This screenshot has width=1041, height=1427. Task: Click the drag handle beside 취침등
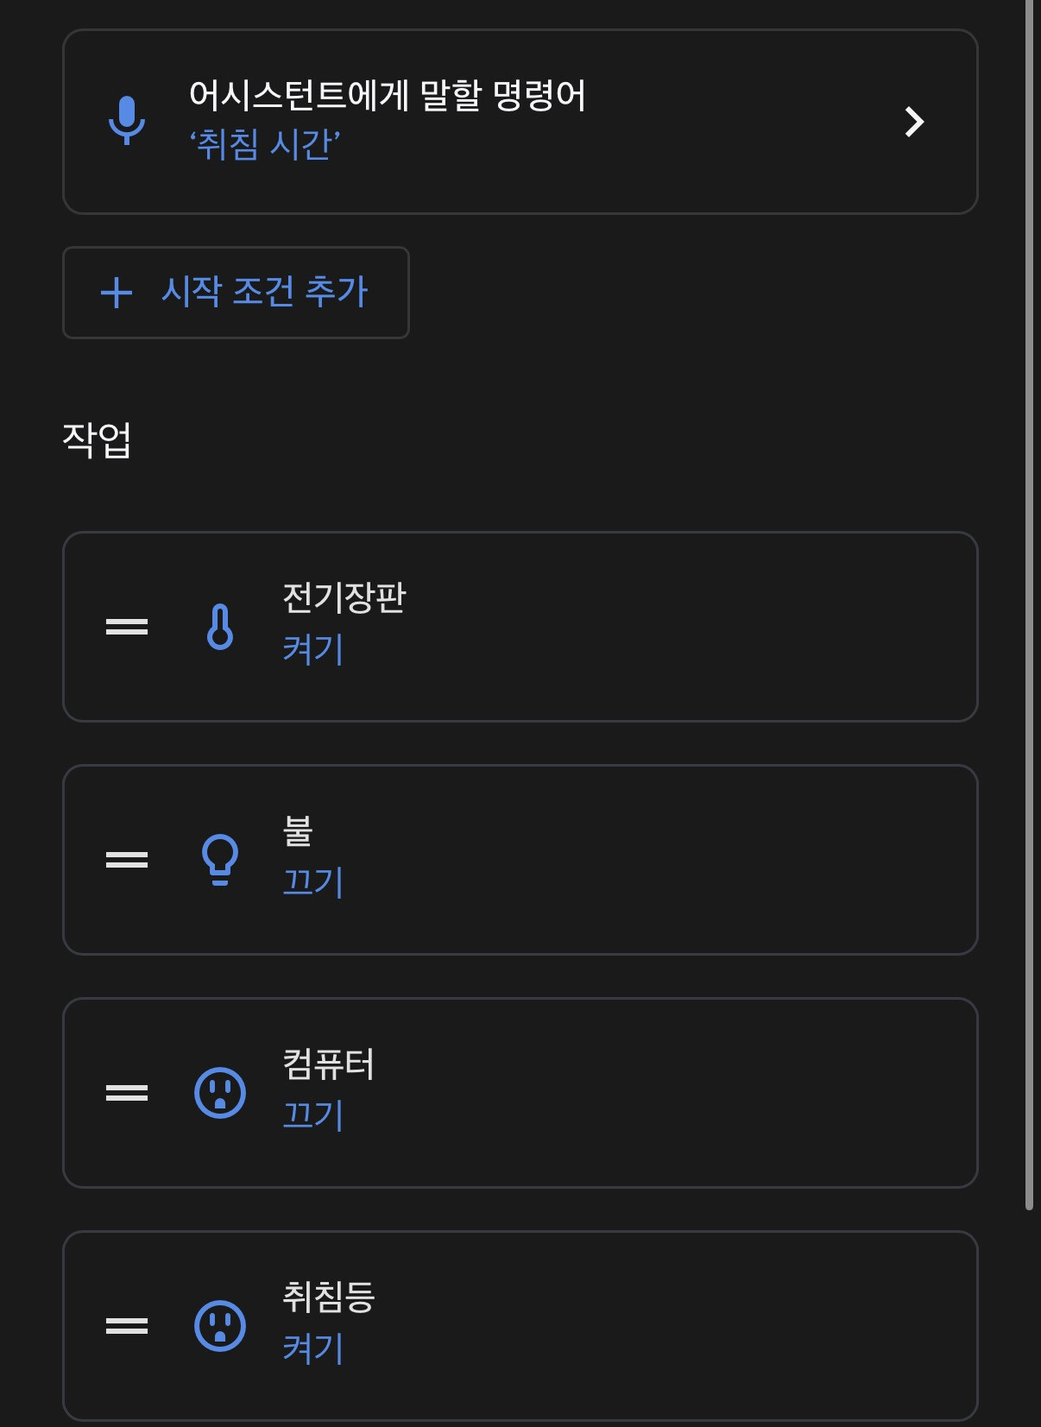click(127, 1326)
